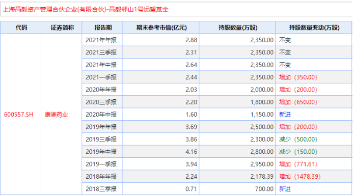Open stock code 600557.SH
Image resolution: width=353 pixels, height=196 pixels.
click(x=19, y=115)
